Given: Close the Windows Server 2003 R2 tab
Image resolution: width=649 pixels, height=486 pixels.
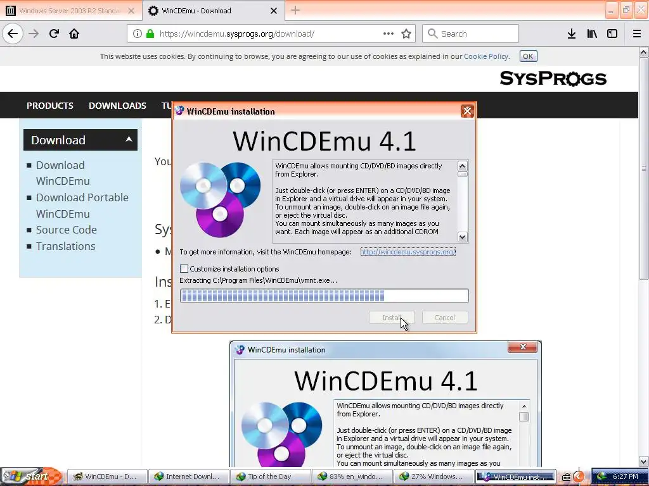Looking at the screenshot, I should pyautogui.click(x=131, y=11).
